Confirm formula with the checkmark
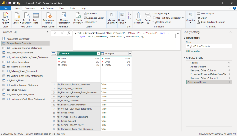Viewport: 237px width, 136px height. tap(62, 33)
